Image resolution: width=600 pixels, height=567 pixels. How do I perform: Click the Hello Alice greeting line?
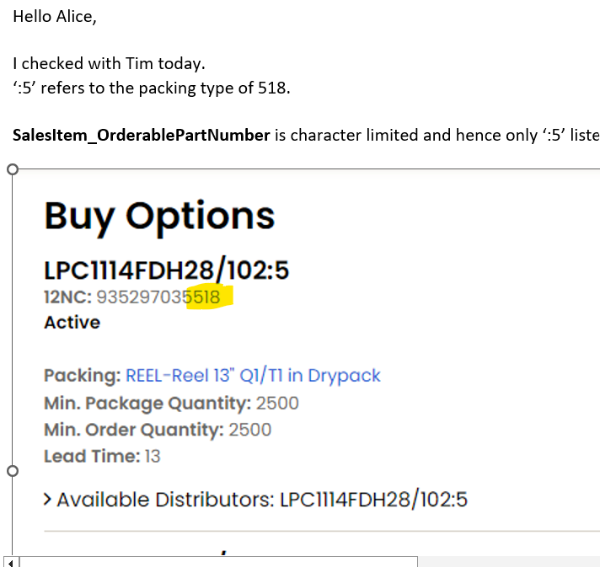coord(55,17)
